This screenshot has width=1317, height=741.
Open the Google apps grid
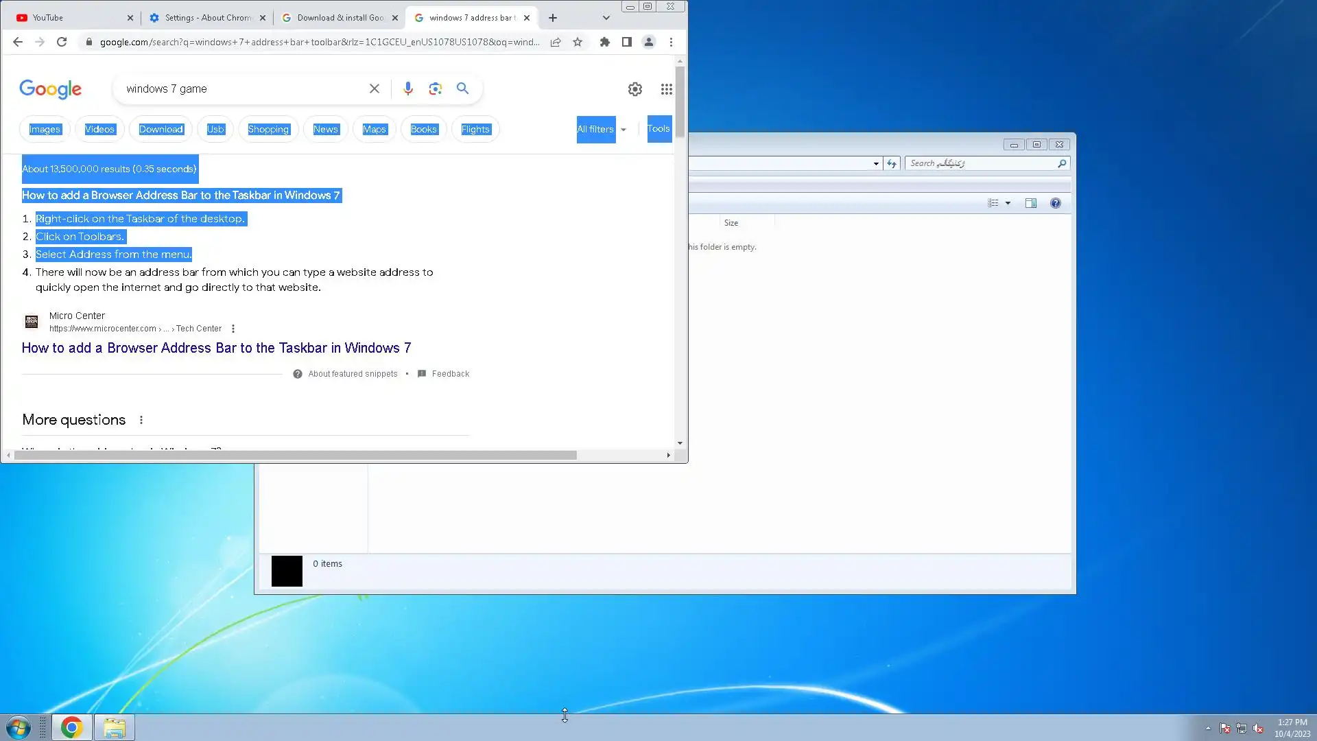[666, 89]
